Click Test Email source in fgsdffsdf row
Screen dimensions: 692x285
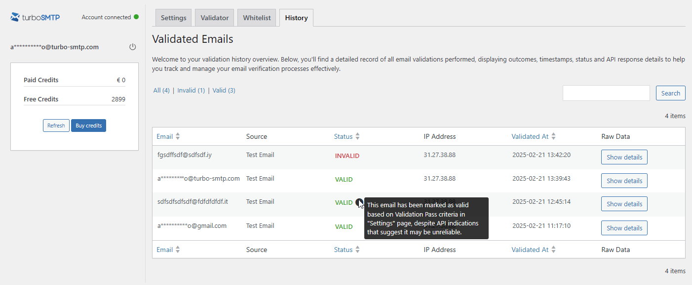point(260,155)
